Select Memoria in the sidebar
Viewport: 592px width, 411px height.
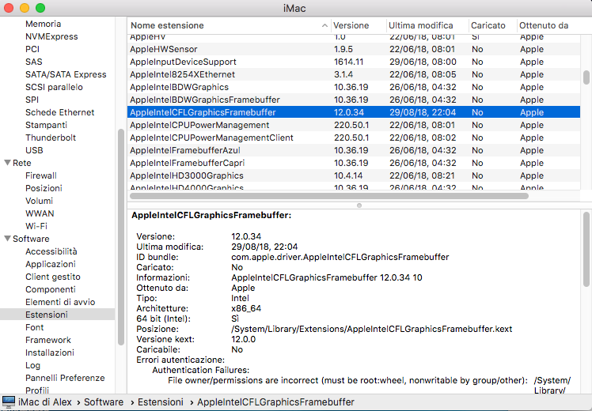point(43,24)
